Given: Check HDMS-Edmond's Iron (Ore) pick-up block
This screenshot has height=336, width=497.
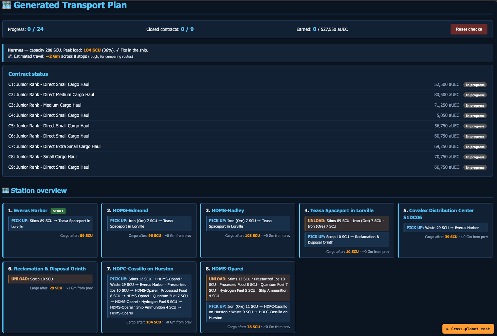Looking at the screenshot, I should point(149,224).
